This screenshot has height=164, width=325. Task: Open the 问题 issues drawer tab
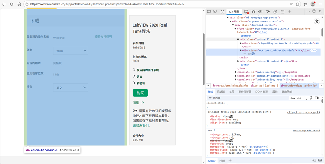click(x=222, y=161)
